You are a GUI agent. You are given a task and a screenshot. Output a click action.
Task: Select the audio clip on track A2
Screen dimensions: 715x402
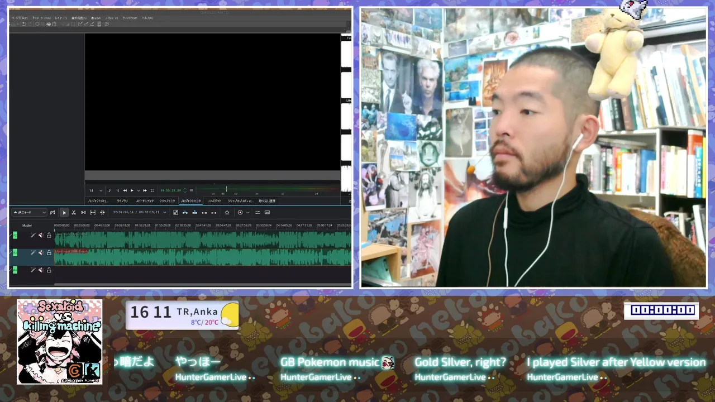203,240
